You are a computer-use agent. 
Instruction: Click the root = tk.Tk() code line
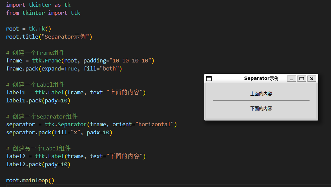29,29
